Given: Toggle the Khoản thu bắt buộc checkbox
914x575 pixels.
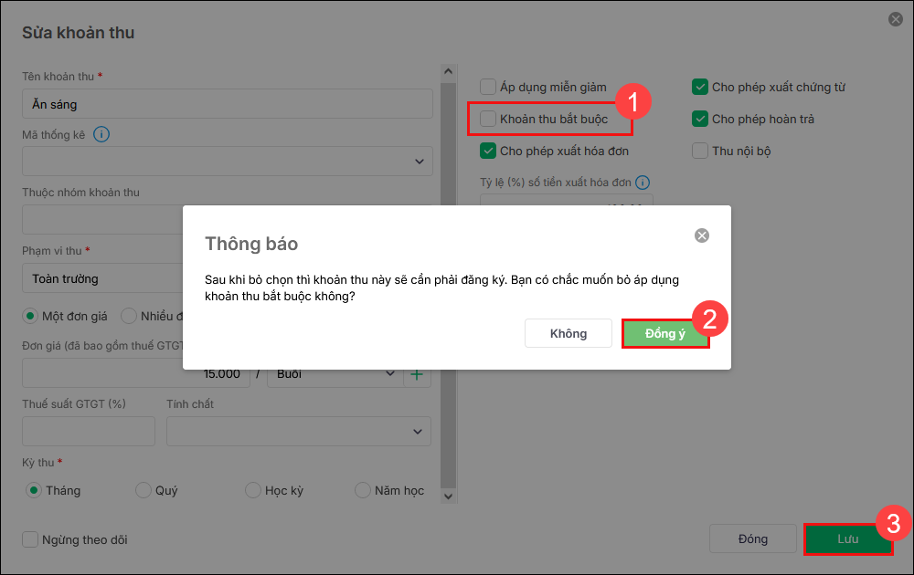Looking at the screenshot, I should click(x=489, y=119).
